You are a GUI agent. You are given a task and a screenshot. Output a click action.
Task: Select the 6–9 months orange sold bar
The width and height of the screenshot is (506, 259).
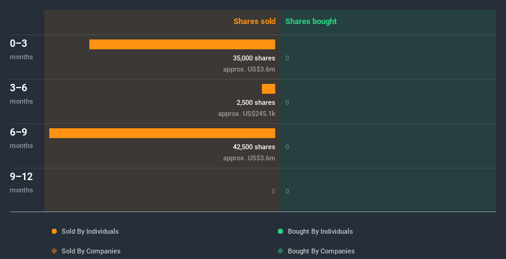pos(162,133)
